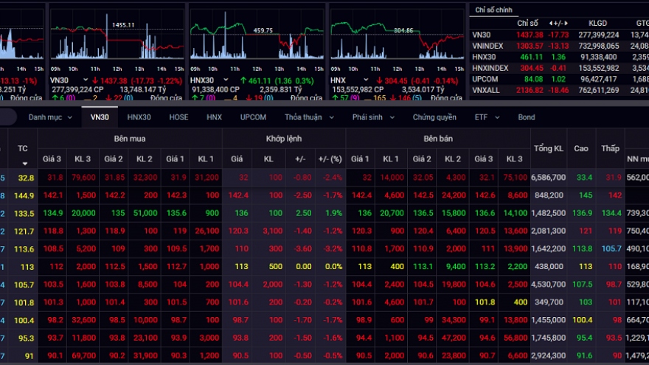
Task: Click the +/- (%) column header
Action: click(x=330, y=159)
